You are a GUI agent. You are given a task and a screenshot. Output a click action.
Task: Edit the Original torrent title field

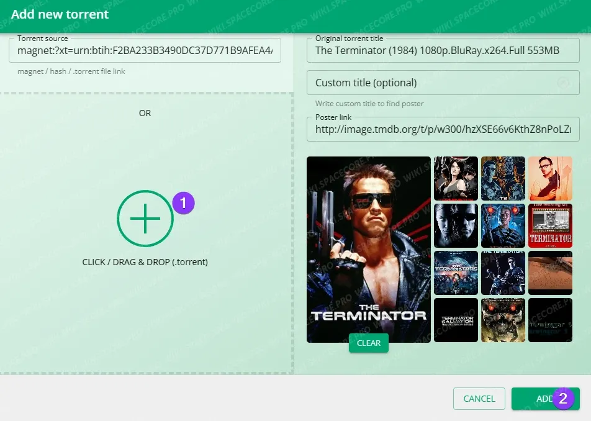[x=443, y=50]
